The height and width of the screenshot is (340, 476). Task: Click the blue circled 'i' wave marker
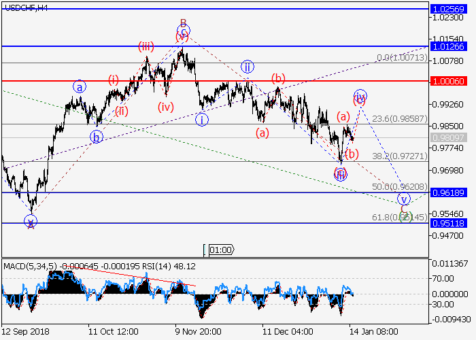tap(202, 120)
